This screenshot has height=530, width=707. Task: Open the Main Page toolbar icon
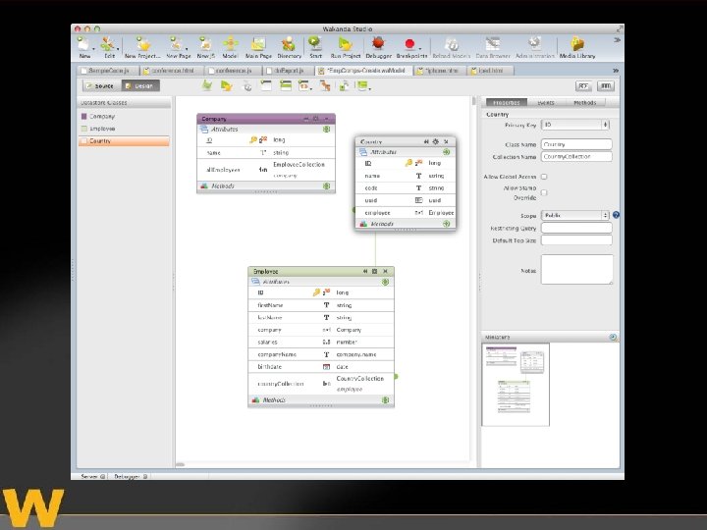tap(258, 44)
